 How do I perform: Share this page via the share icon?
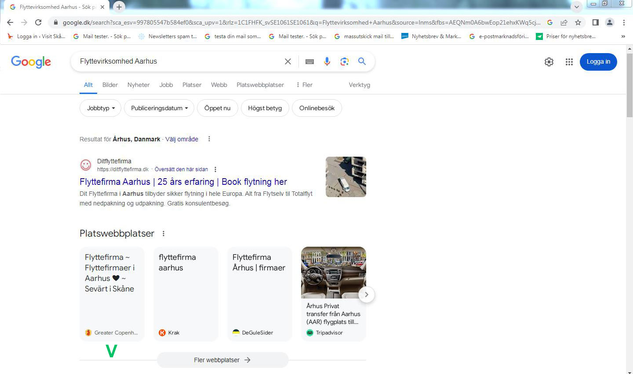click(564, 22)
